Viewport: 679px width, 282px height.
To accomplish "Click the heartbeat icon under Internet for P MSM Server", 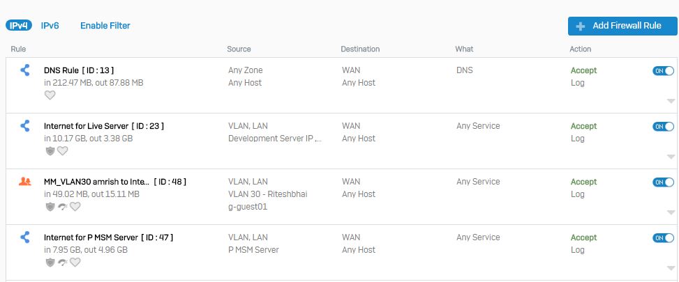I will point(75,262).
